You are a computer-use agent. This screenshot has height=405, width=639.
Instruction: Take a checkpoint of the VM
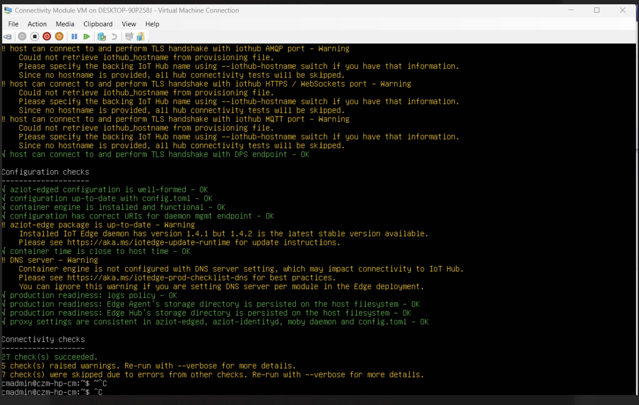(102, 36)
